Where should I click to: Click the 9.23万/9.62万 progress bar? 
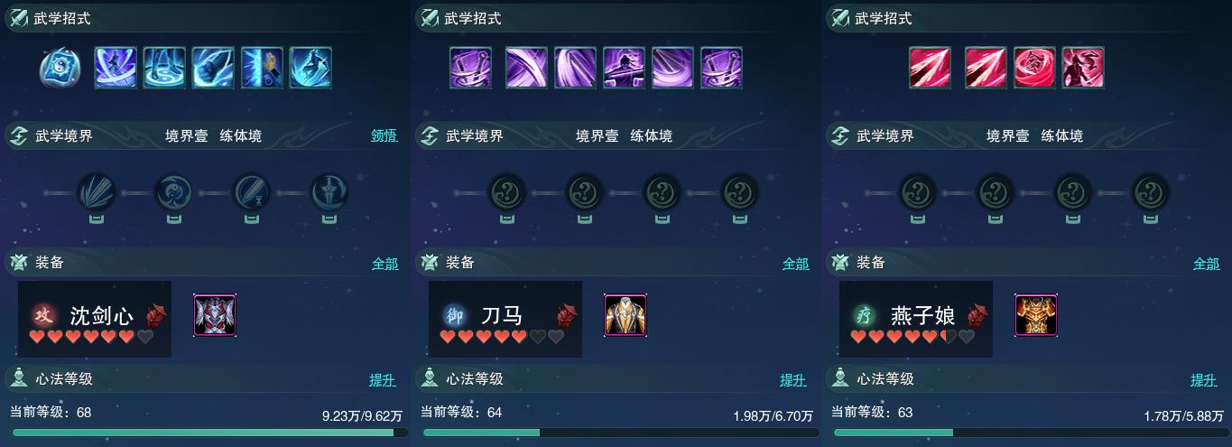pyautogui.click(x=208, y=433)
